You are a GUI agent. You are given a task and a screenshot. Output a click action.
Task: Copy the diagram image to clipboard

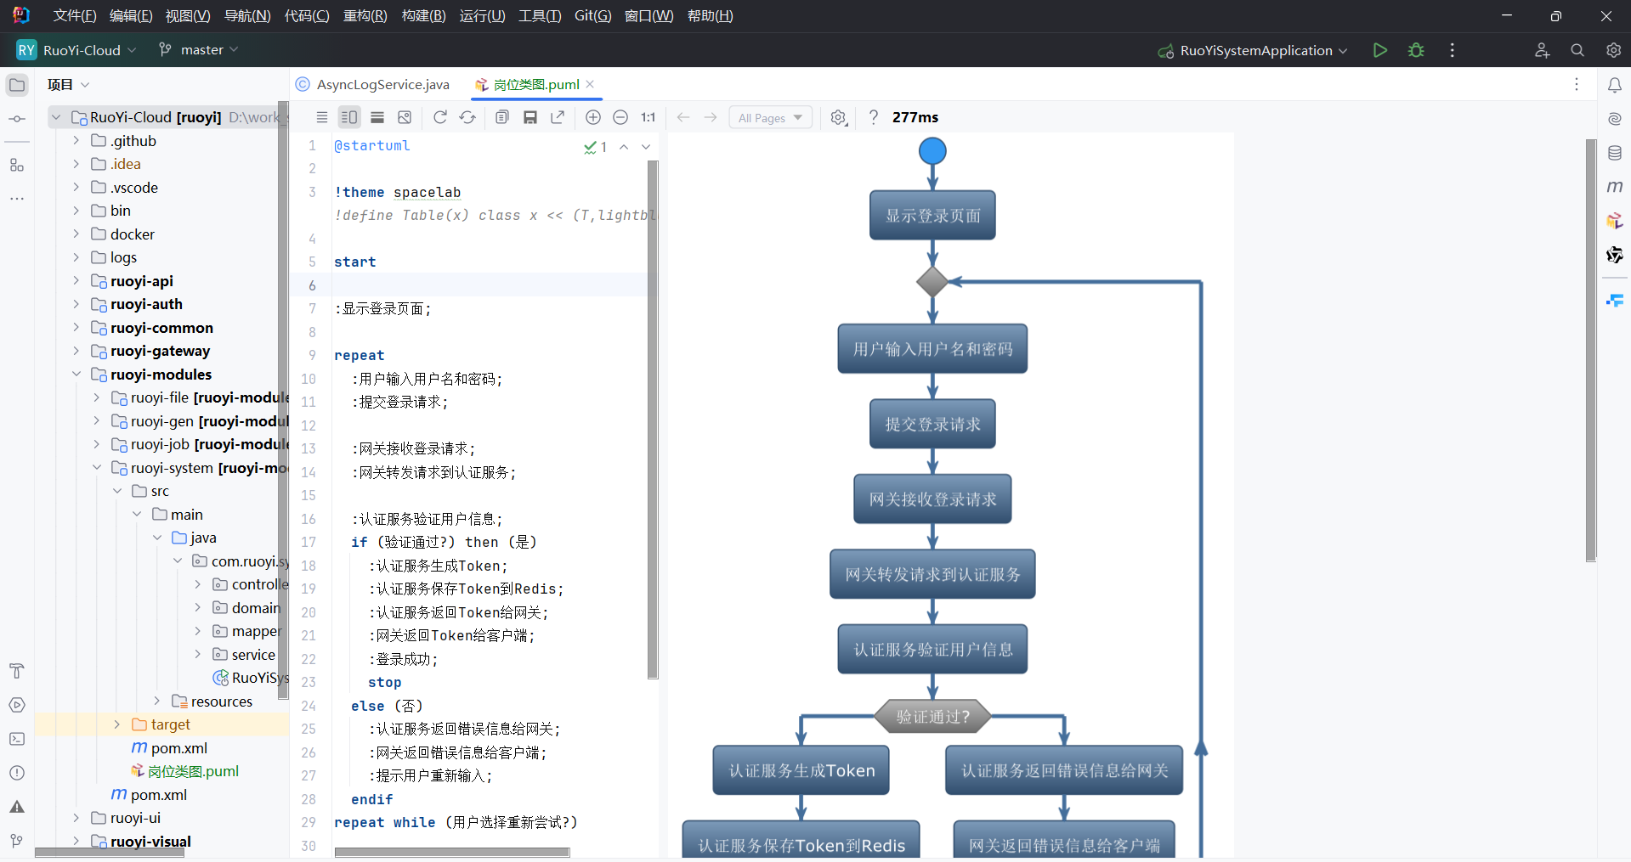pyautogui.click(x=502, y=117)
